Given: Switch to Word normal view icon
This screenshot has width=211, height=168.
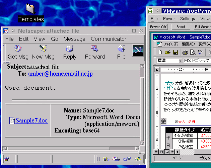Looking at the screenshot, I should (156, 152).
